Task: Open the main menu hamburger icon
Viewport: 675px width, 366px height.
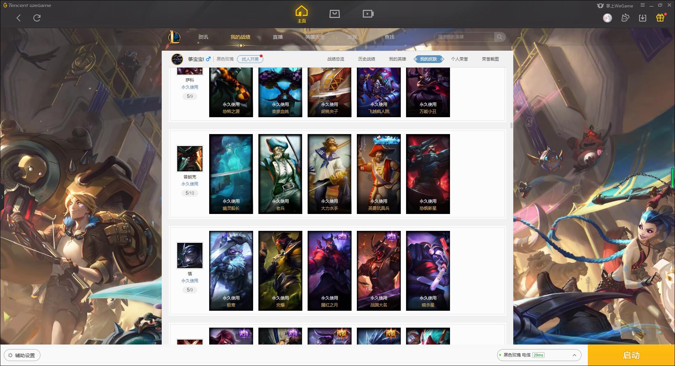Action: (x=643, y=5)
